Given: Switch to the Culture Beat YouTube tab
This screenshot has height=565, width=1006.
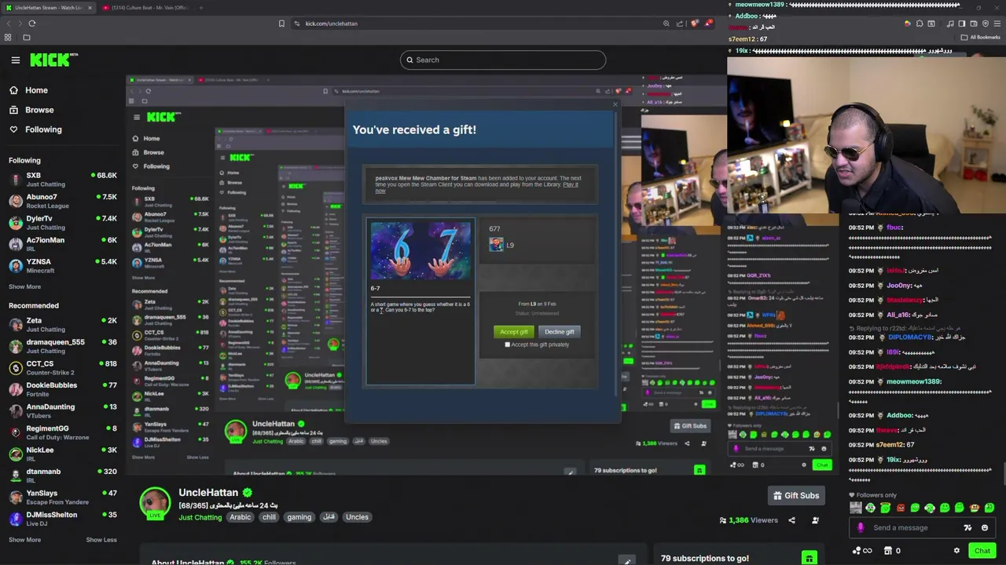Looking at the screenshot, I should (x=146, y=8).
